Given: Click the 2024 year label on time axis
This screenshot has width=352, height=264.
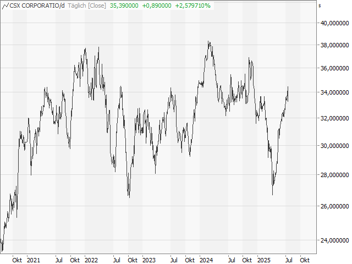Looking at the screenshot, I should pyautogui.click(x=206, y=260).
